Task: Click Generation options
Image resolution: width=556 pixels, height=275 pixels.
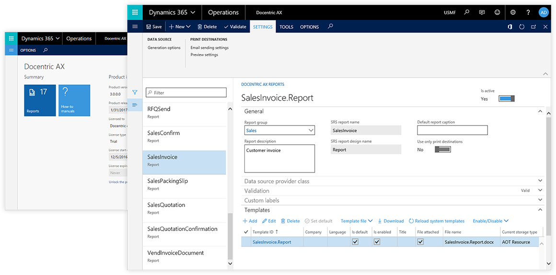Action: 164,47
